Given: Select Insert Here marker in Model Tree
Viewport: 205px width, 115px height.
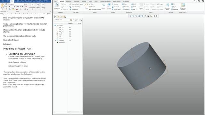Looking at the screenshot, I should 61,42.
